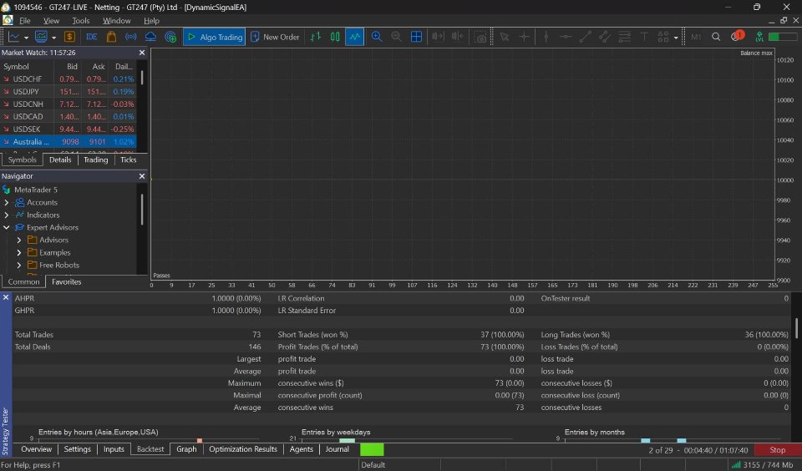The height and width of the screenshot is (471, 802).
Task: Toggle line chart display mode
Action: (354, 37)
